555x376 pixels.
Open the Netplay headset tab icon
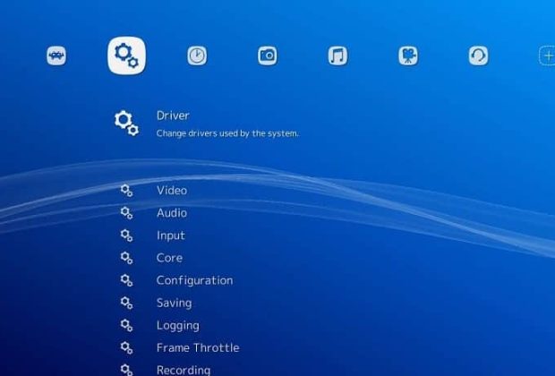tap(478, 56)
